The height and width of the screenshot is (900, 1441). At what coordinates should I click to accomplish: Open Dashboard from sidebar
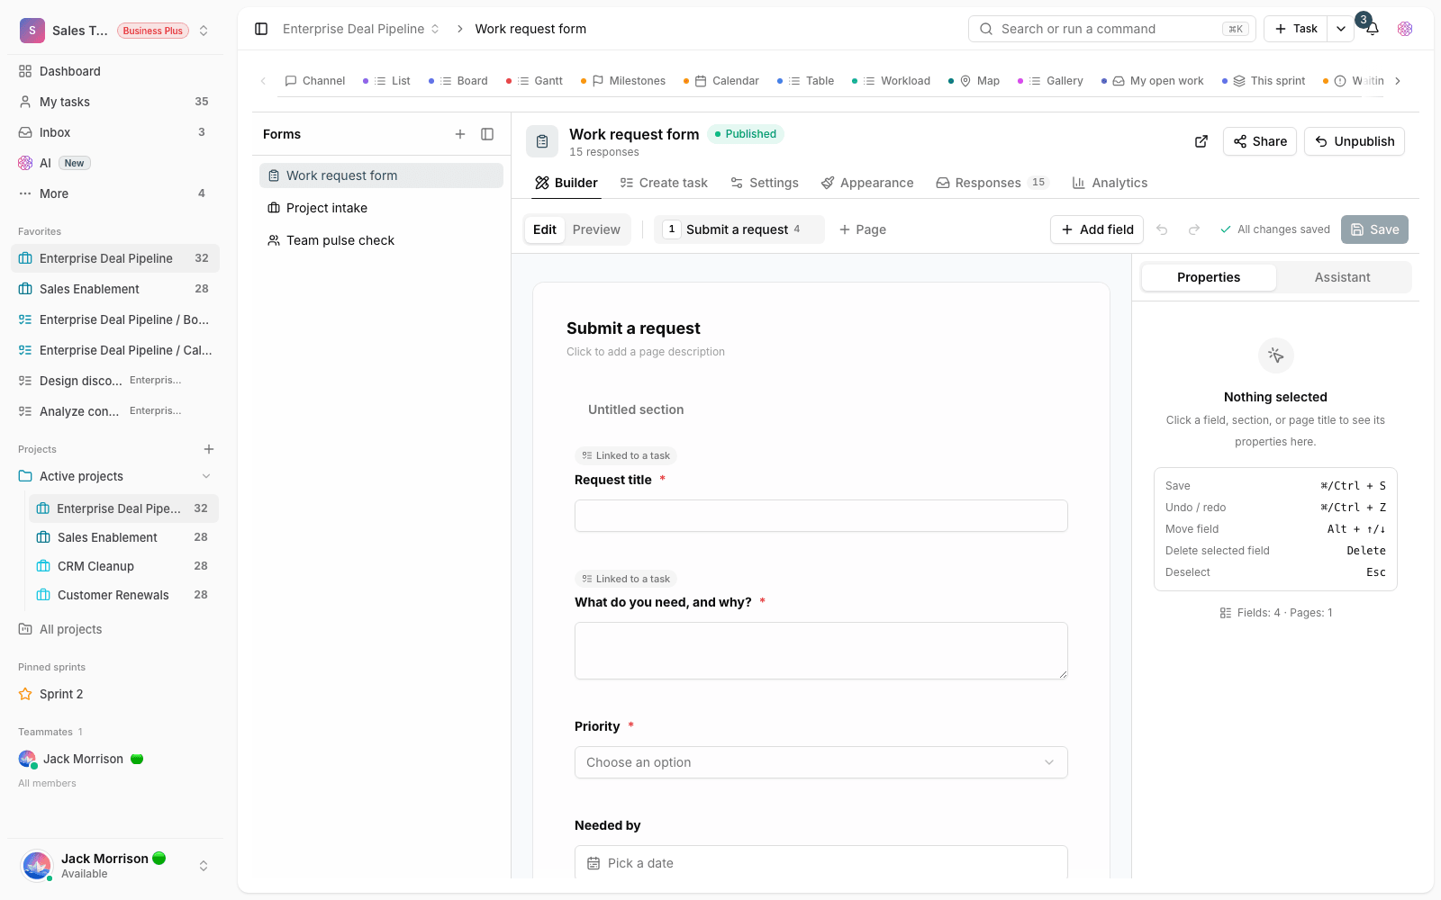[115, 71]
